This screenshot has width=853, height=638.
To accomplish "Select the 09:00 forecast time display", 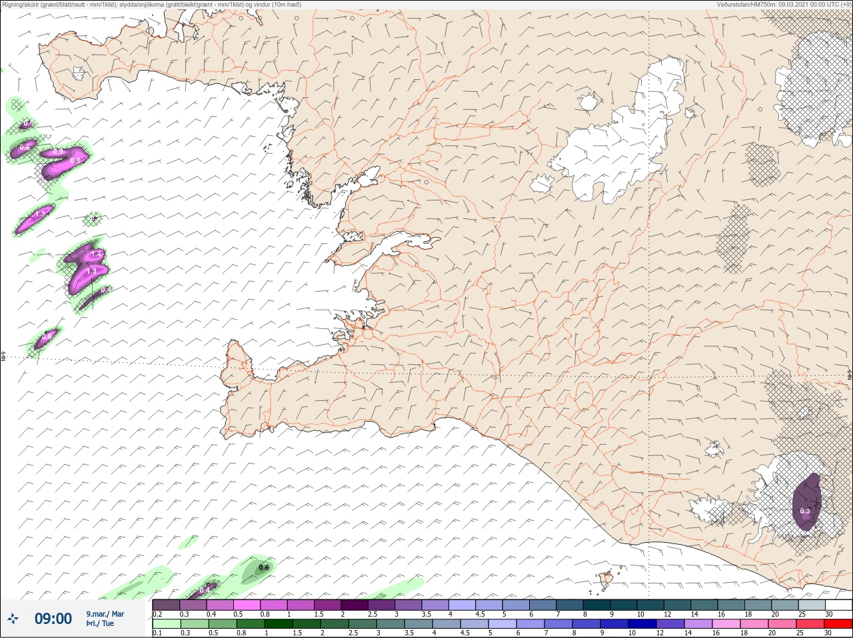I will click(x=53, y=619).
